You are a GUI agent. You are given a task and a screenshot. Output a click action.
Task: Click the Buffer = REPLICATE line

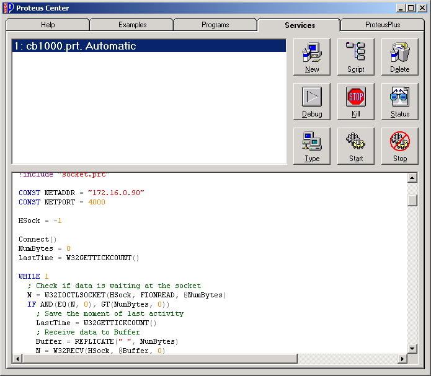(x=107, y=341)
